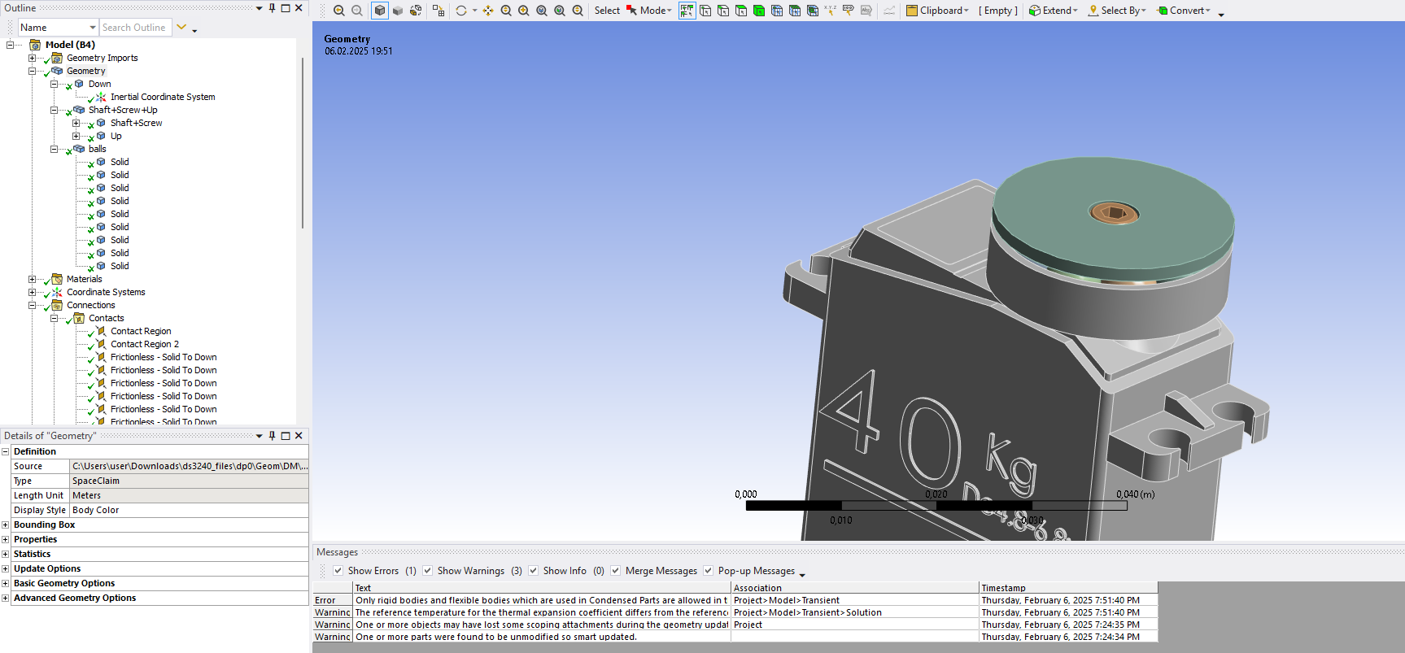
Task: Expand the Materials tree node
Action: point(33,279)
